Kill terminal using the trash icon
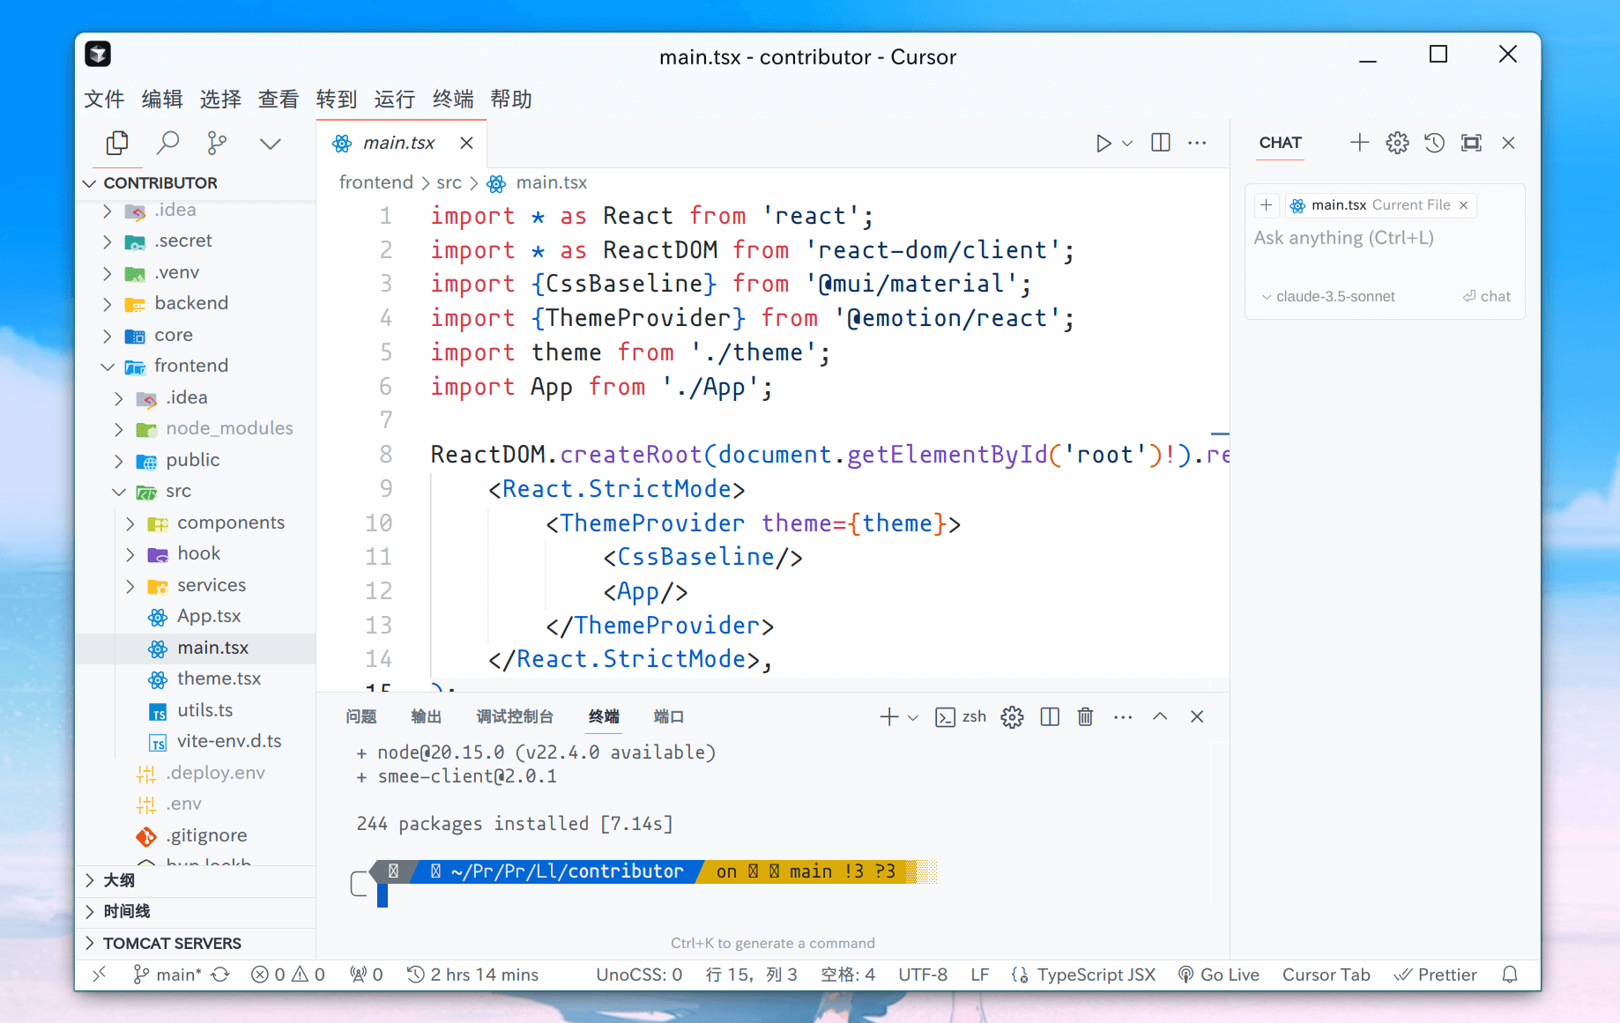 [1085, 716]
